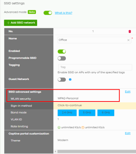Image resolution: width=136 pixels, height=154 pixels.
Task: Select the 6 GHz band button
Action: point(106,113)
